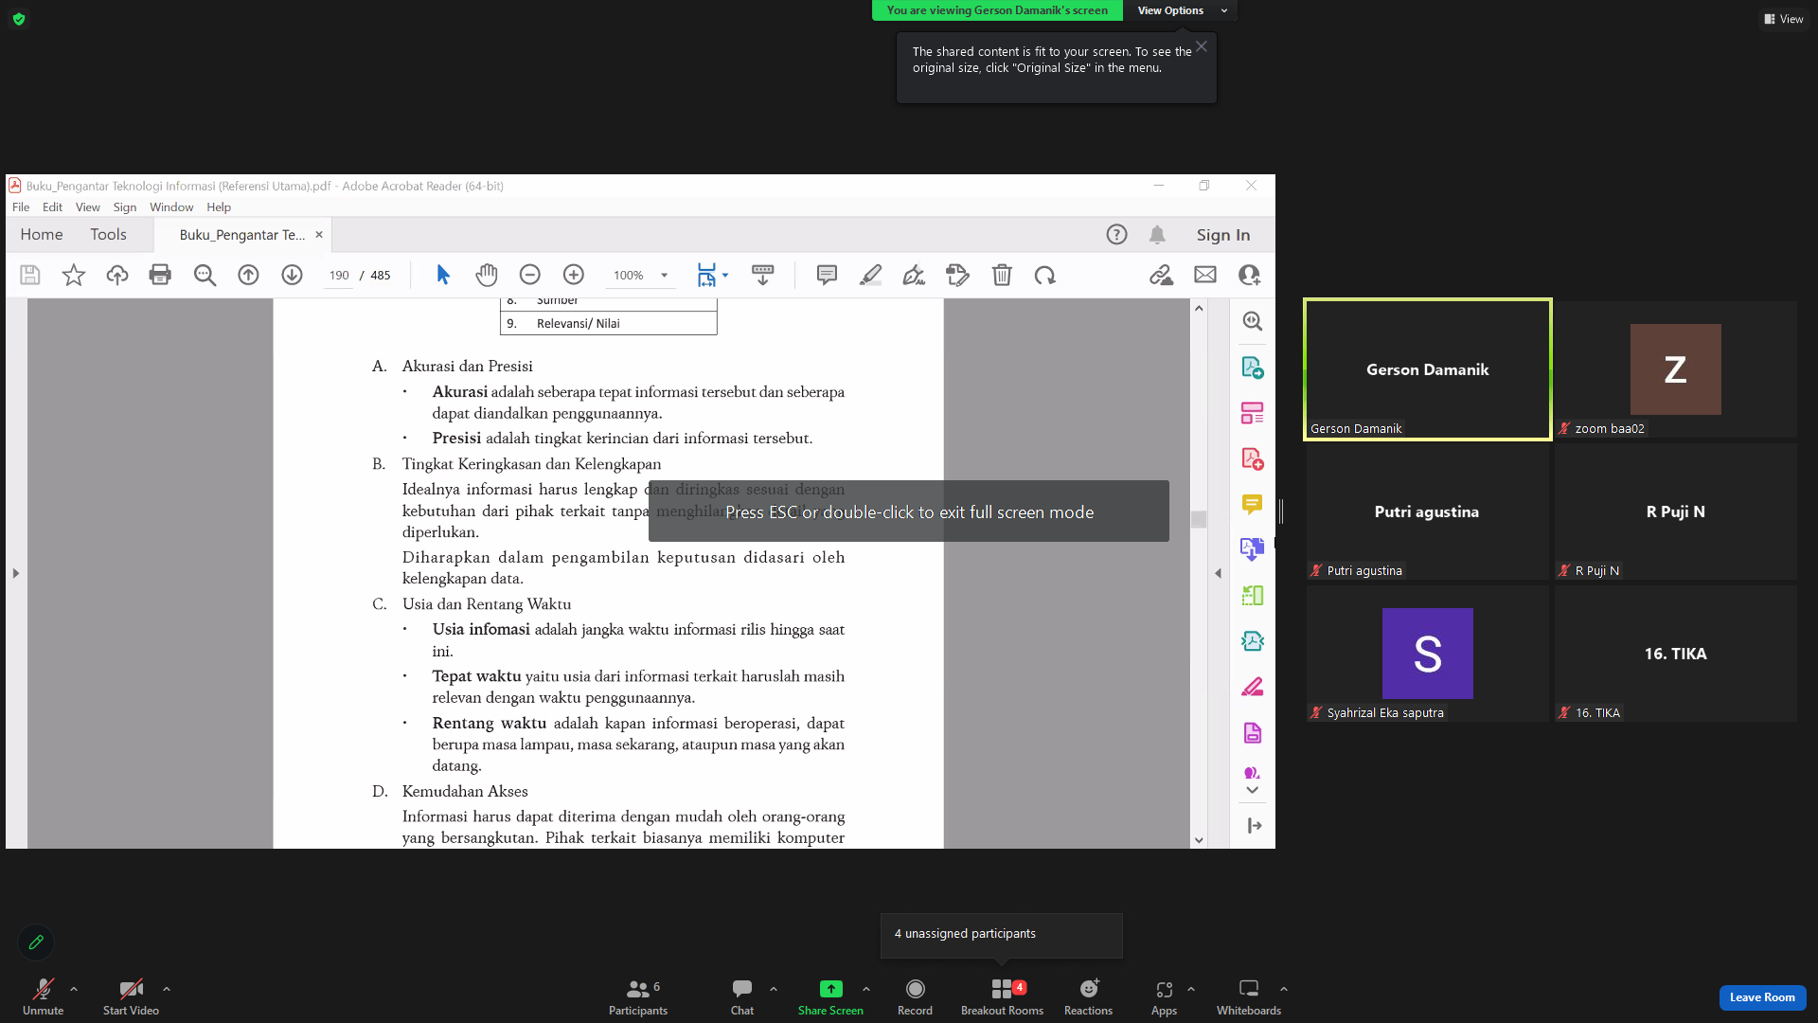Open the Edit menu in Acrobat
The image size is (1818, 1023).
point(52,206)
